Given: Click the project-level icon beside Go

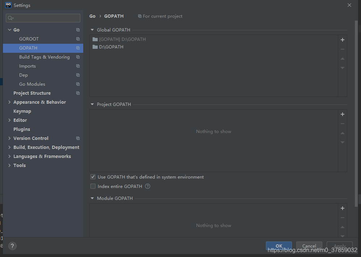Looking at the screenshot, I should coord(78,30).
